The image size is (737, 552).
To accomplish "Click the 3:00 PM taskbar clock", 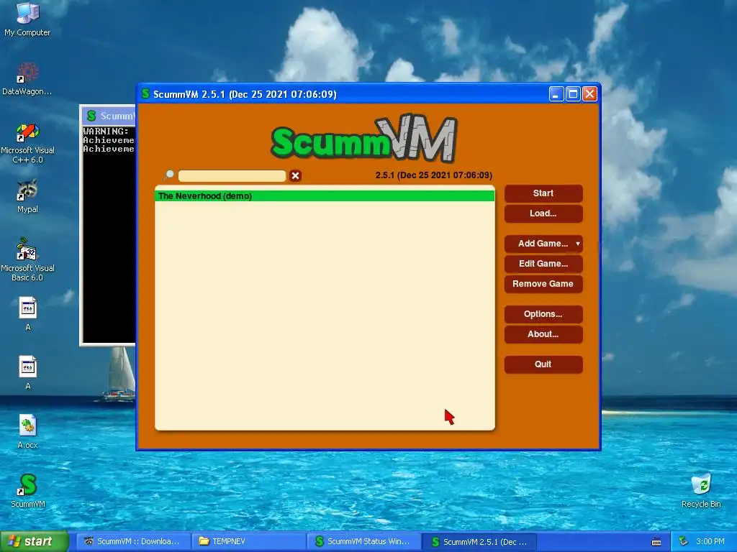I will pyautogui.click(x=710, y=541).
